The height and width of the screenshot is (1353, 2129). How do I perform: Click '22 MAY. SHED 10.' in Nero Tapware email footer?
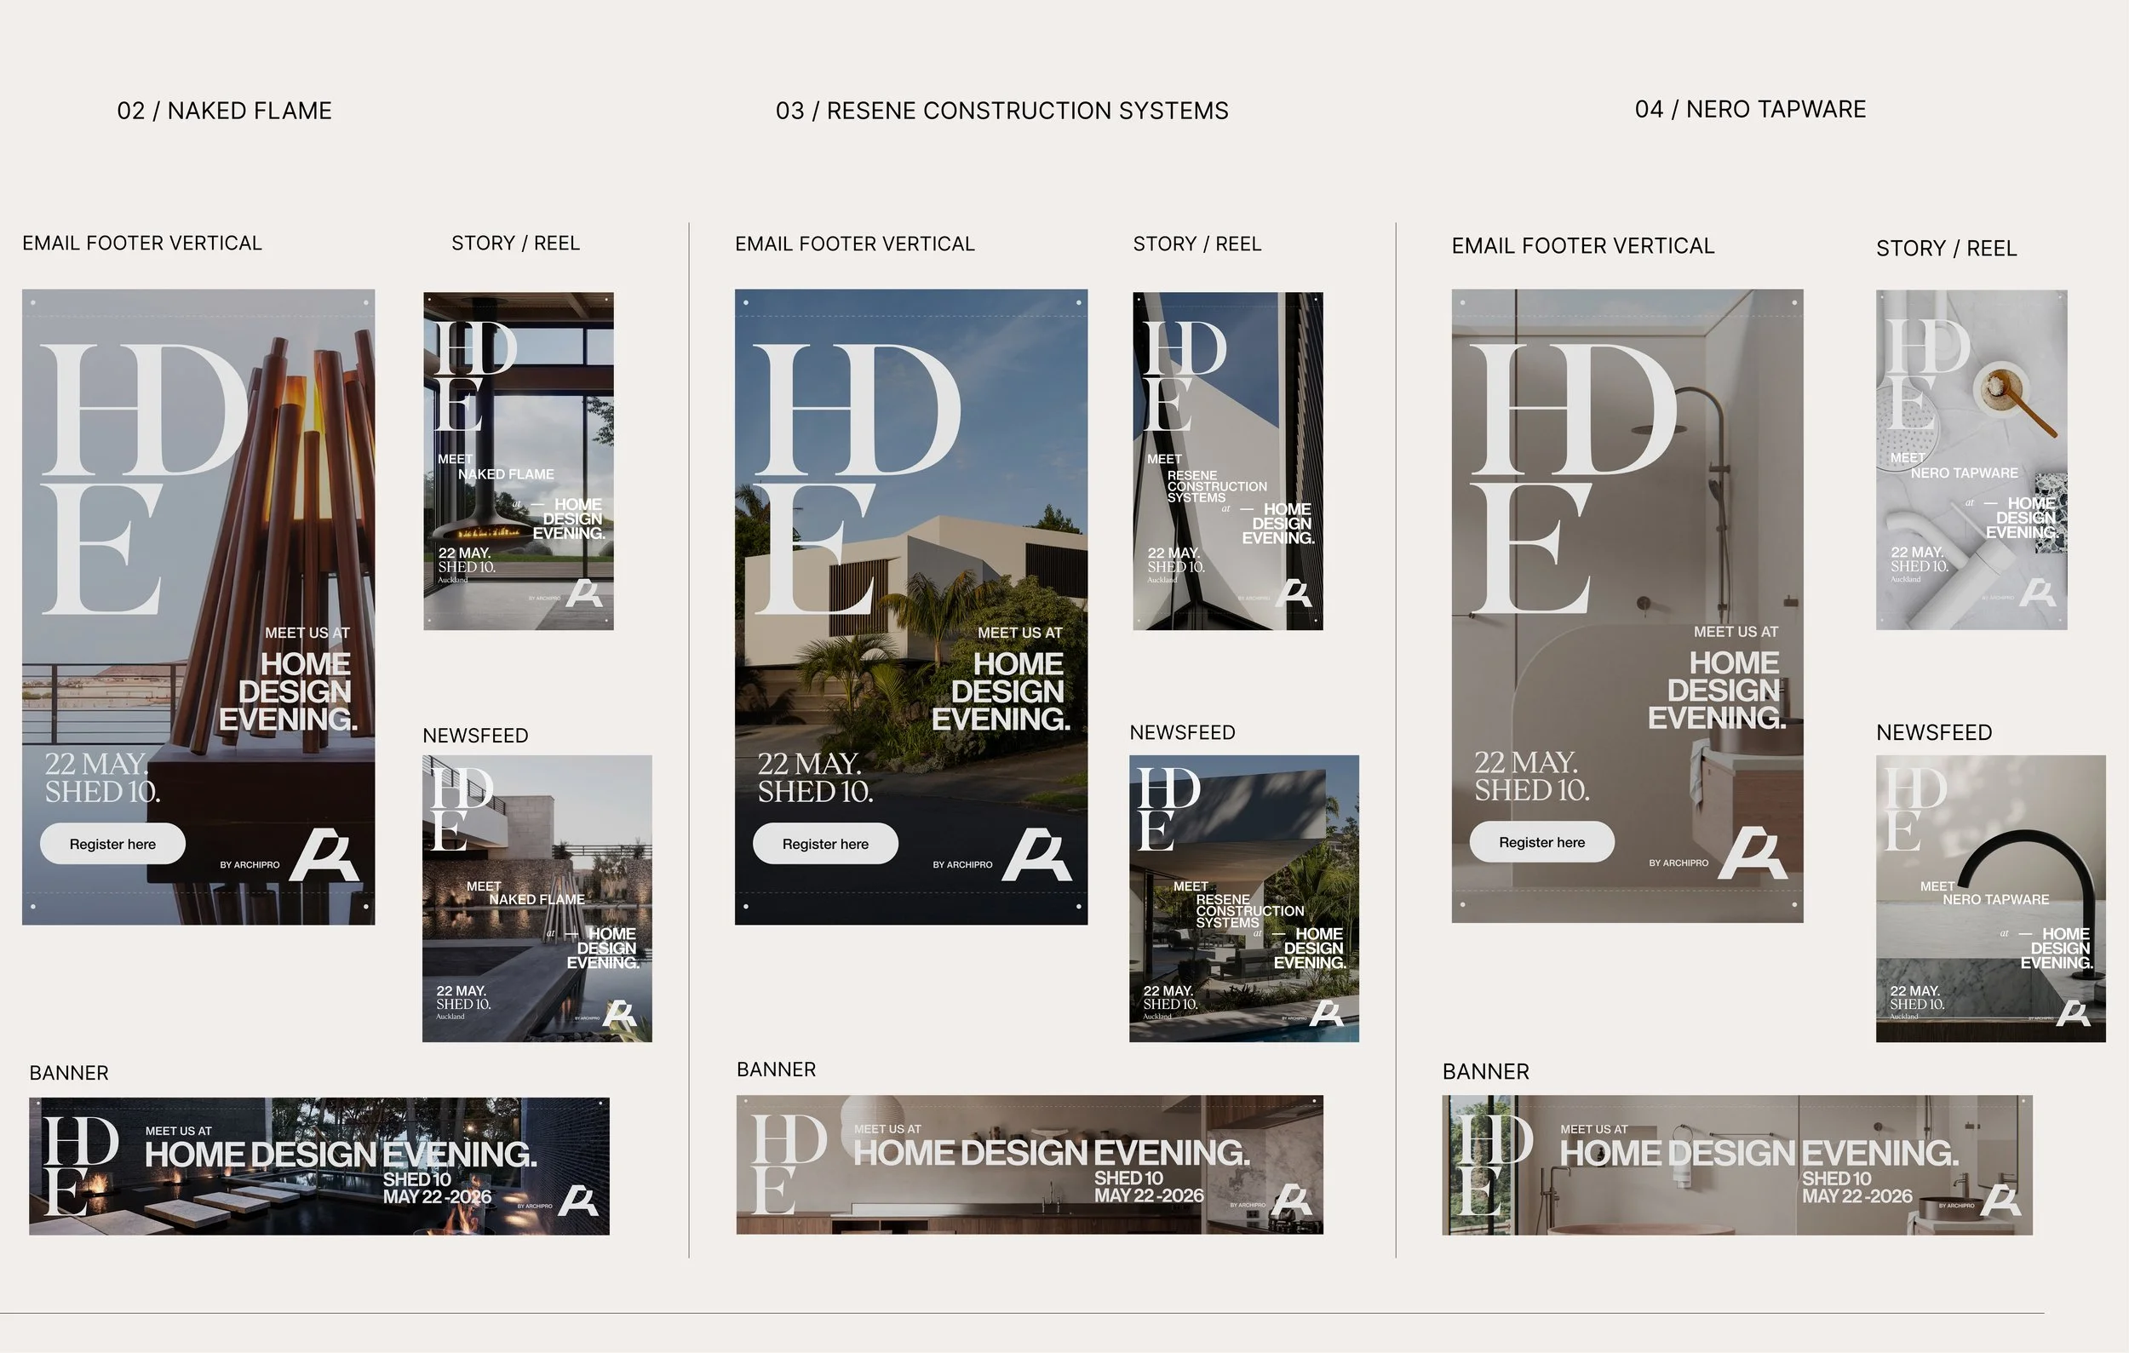tap(1531, 776)
